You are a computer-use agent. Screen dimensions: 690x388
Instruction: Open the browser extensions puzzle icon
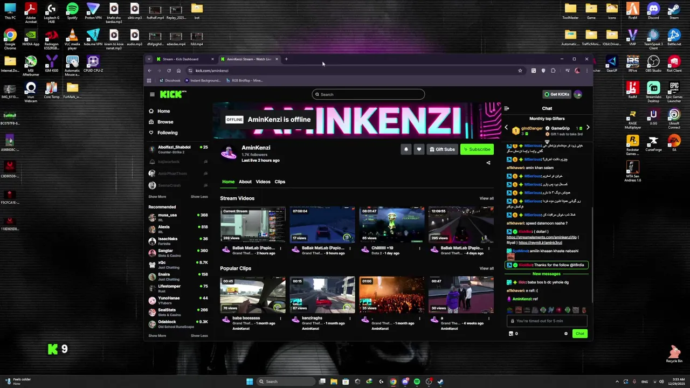[553, 71]
